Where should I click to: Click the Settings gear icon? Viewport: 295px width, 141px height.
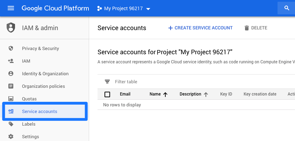[x=11, y=137]
